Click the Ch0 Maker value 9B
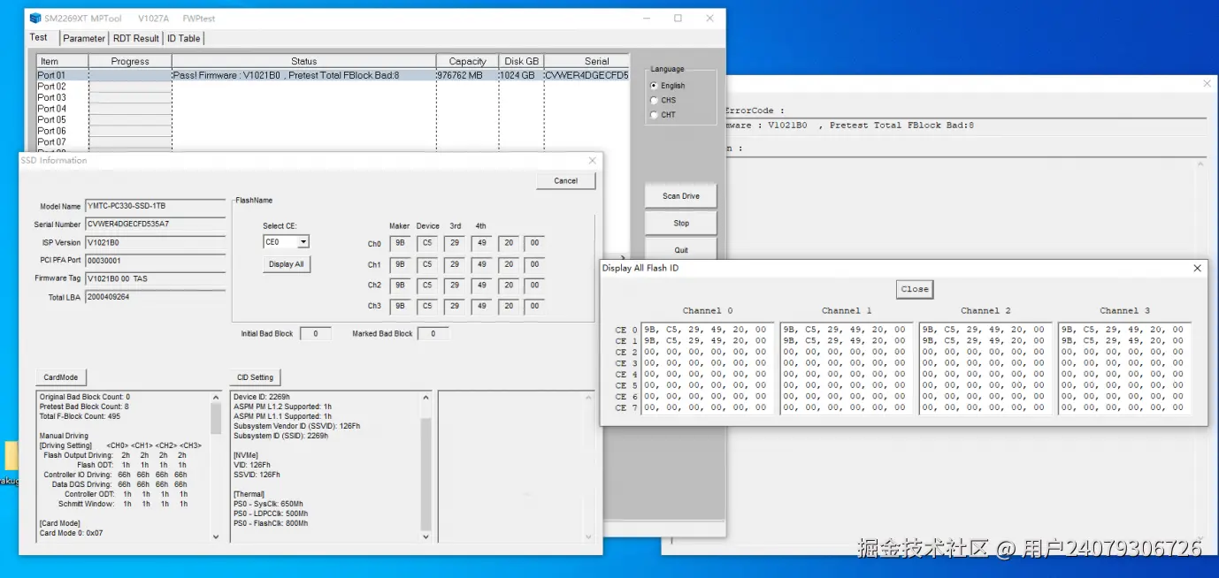The height and width of the screenshot is (578, 1219). click(401, 242)
